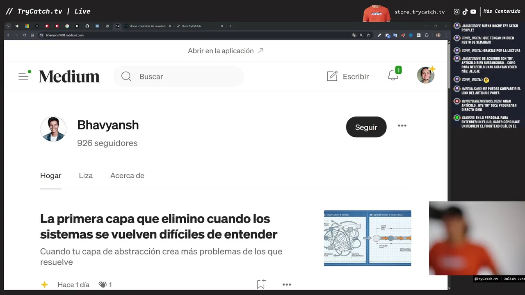
Task: Click chat message GRACIAS POR LA LECTURA
Action: coord(491,51)
